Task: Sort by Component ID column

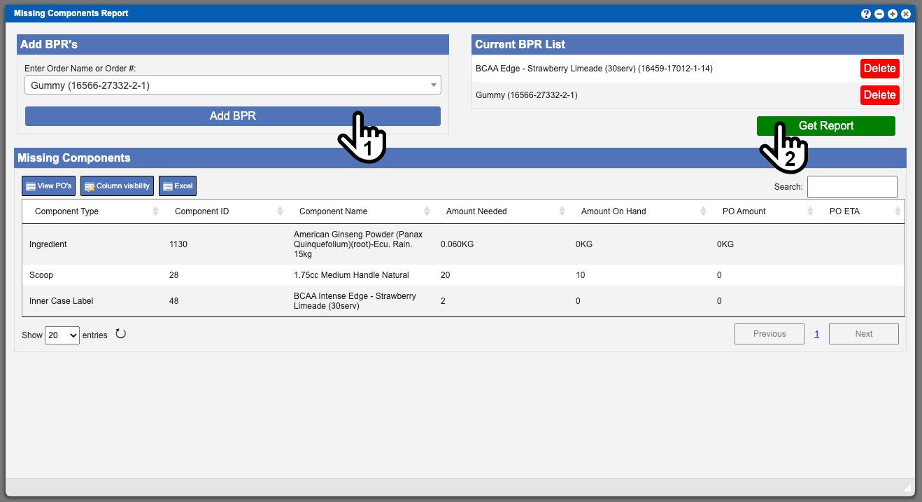Action: click(x=225, y=211)
